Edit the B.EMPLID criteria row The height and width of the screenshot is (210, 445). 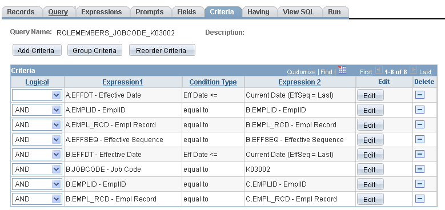pos(370,184)
